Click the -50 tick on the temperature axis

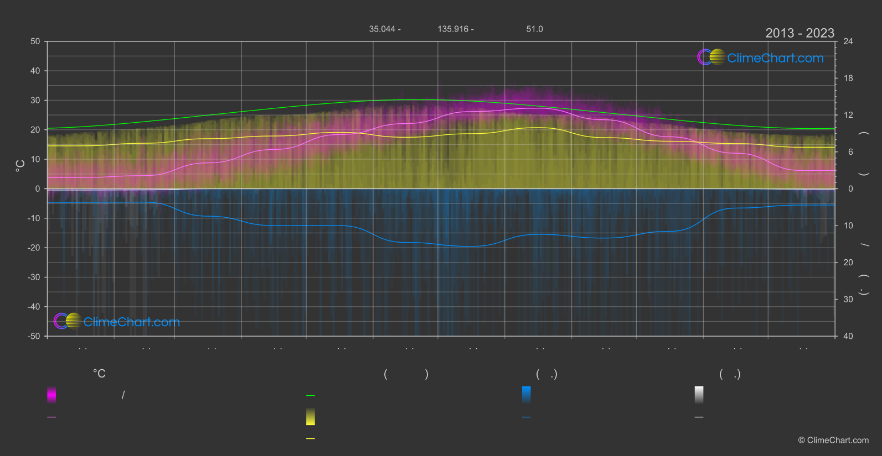click(34, 336)
